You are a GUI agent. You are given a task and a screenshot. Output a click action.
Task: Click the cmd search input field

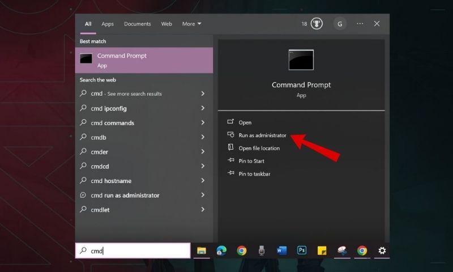[x=133, y=250]
